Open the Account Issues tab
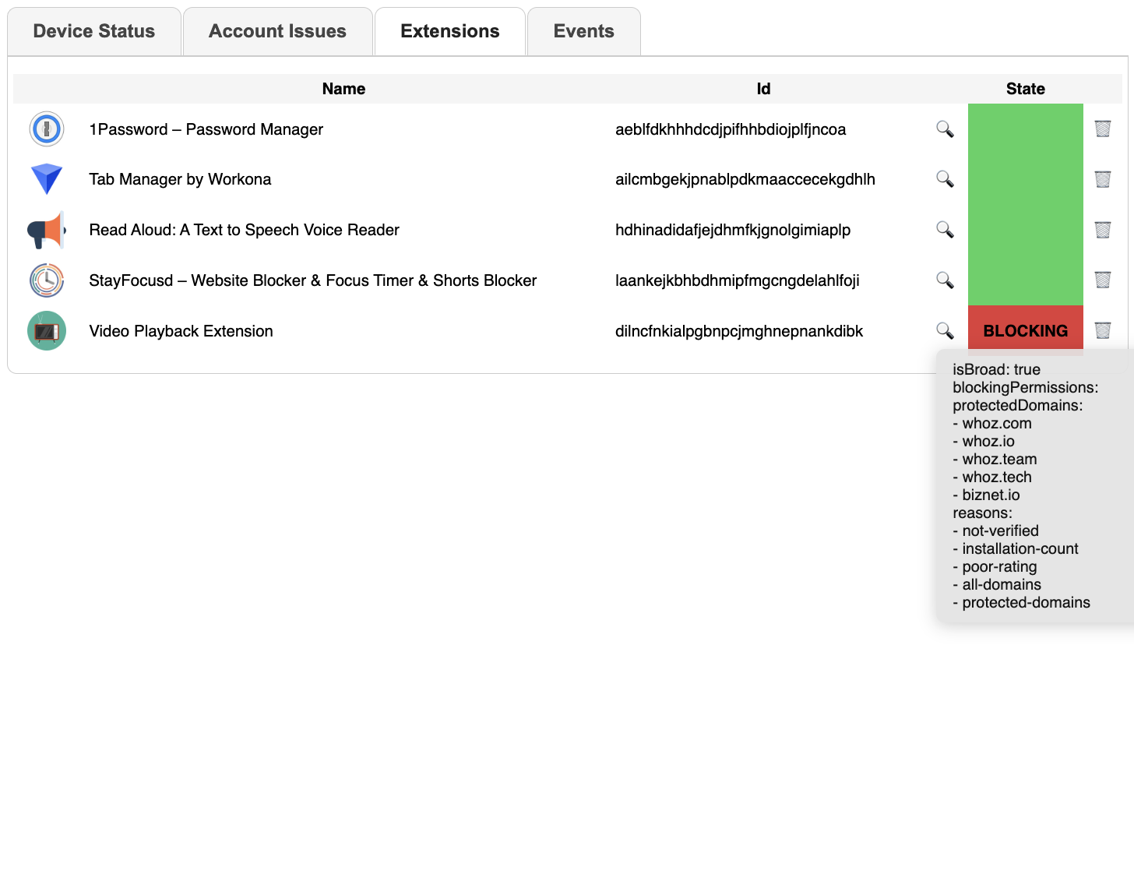 (277, 31)
